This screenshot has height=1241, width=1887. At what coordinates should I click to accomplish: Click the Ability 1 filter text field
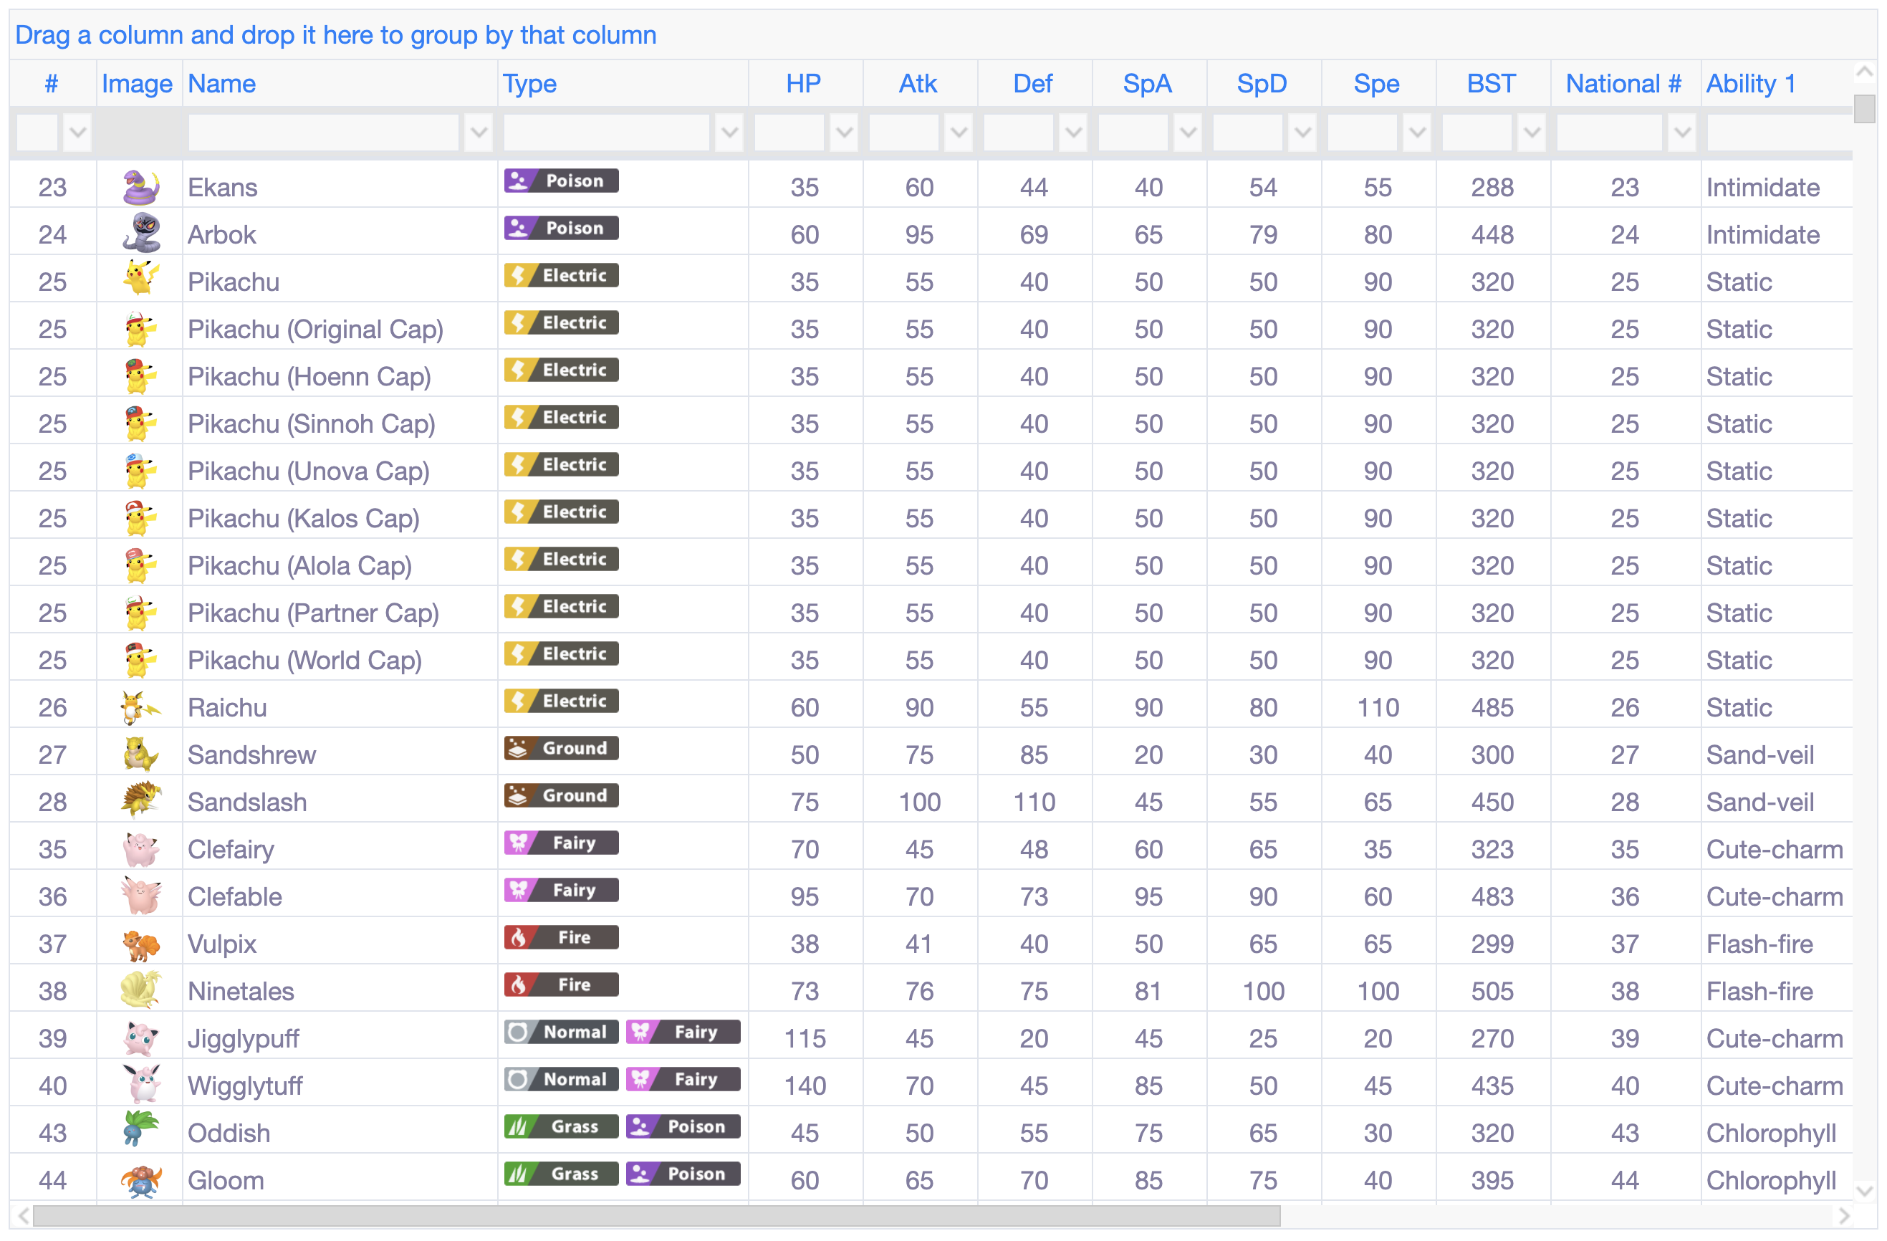[1780, 133]
